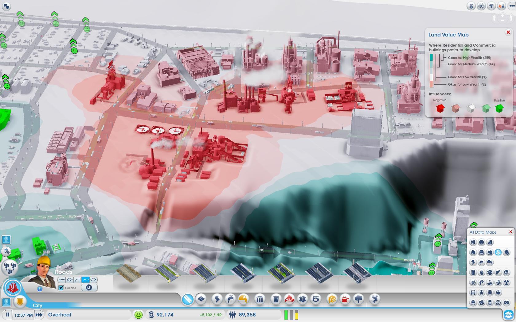Select the Fire services helmet icon

289,299
